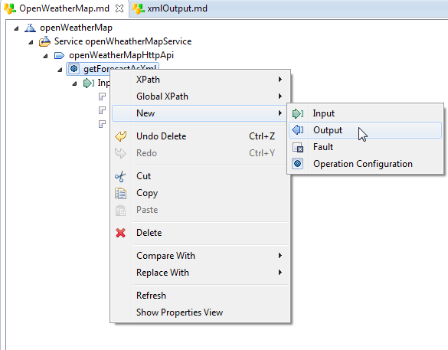The height and width of the screenshot is (350, 448).
Task: Choose Paste from the context menu
Action: pyautogui.click(x=200, y=210)
